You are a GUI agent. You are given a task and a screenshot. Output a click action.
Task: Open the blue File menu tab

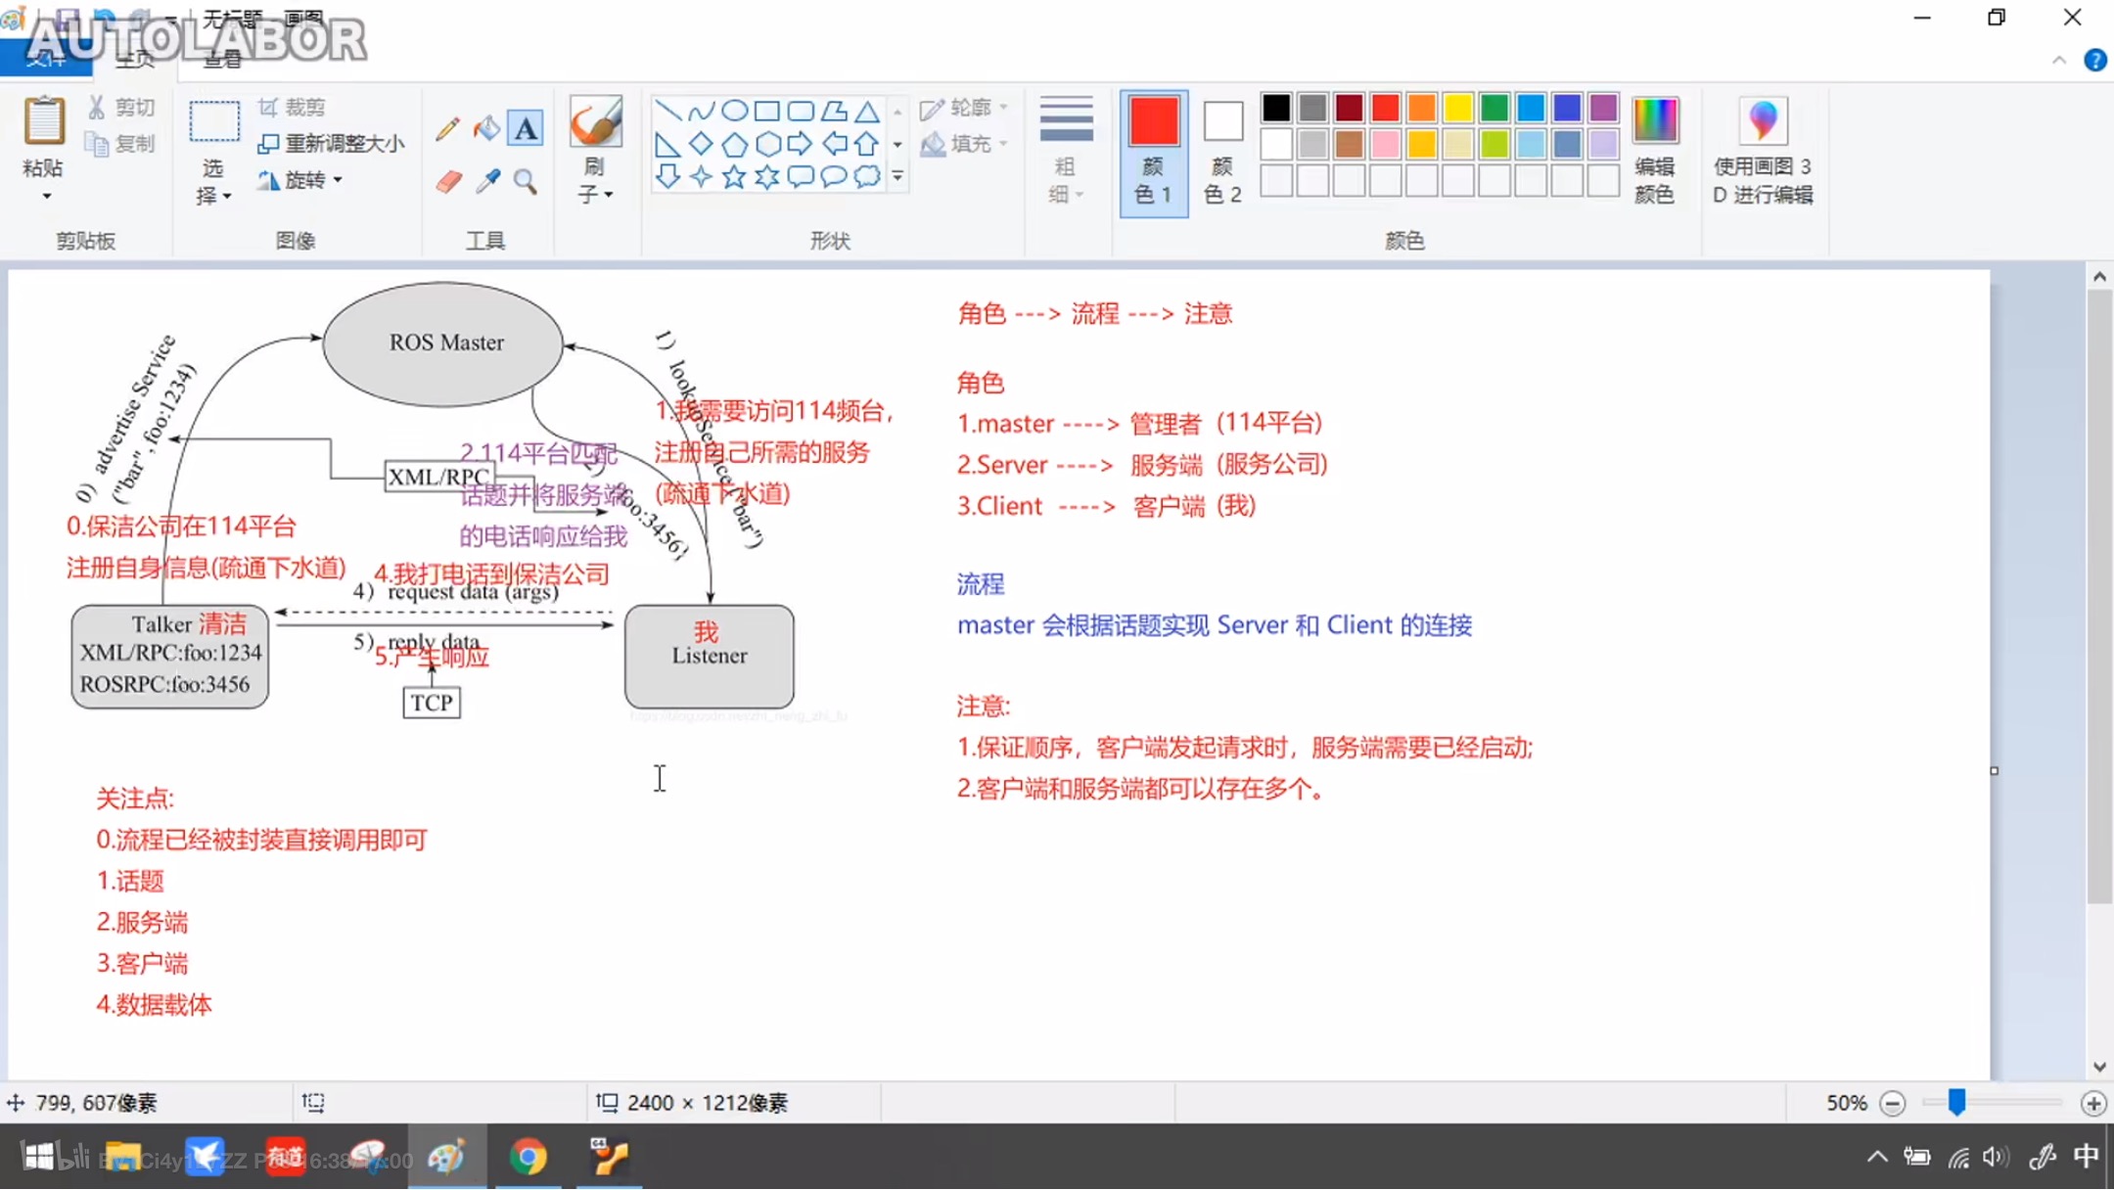(x=45, y=60)
